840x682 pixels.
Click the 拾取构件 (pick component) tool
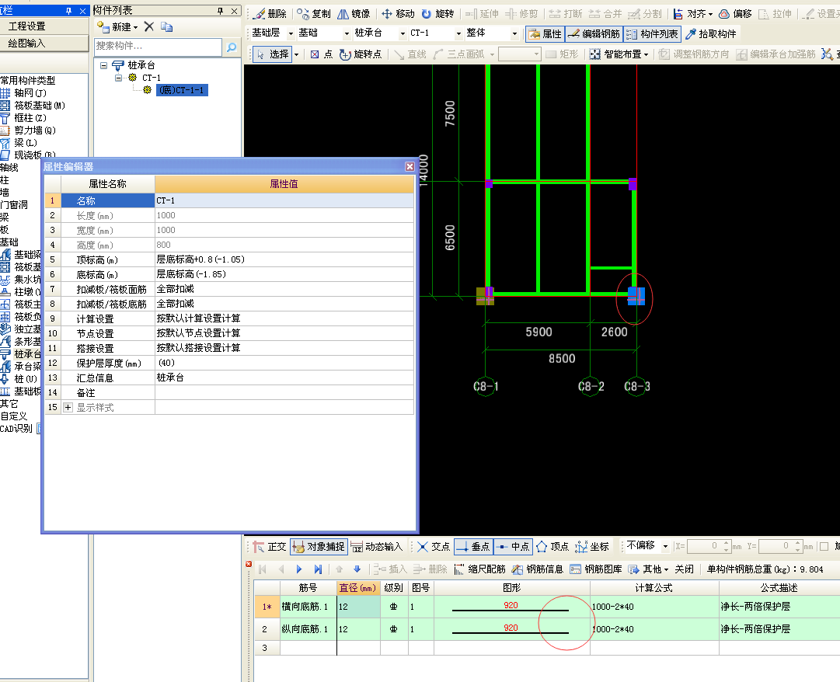[710, 33]
